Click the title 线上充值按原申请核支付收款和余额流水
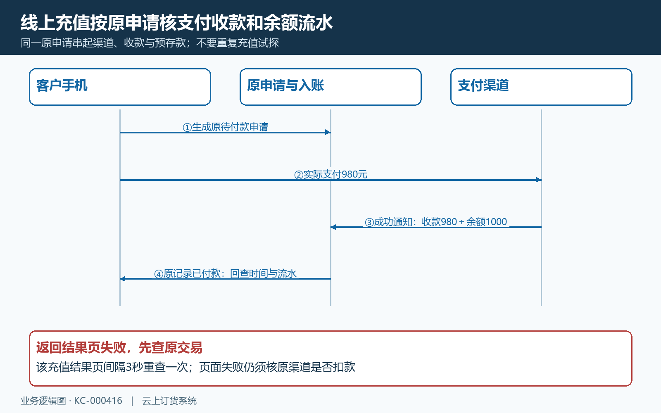 click(x=177, y=23)
